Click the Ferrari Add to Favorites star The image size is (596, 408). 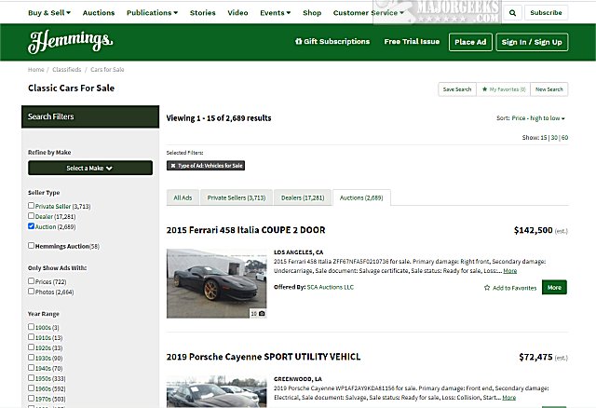pyautogui.click(x=487, y=288)
